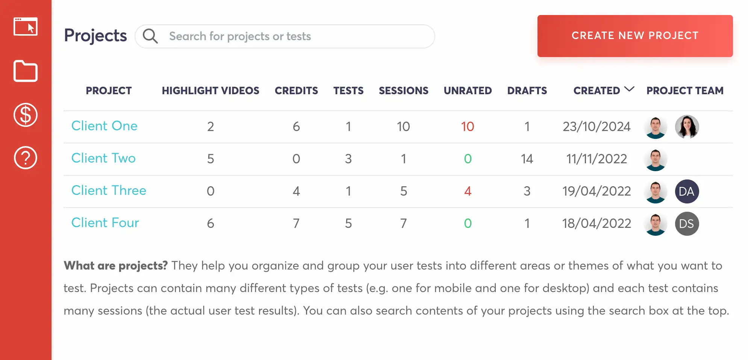
Task: Toggle sort direction on the CREATED column
Action: [x=597, y=90]
